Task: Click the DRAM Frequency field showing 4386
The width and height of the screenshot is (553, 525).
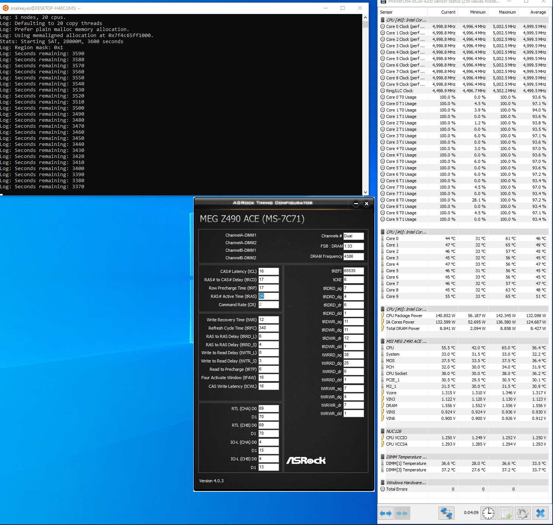Action: point(354,257)
